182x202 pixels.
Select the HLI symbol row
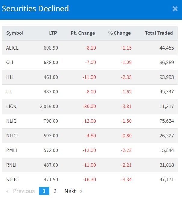click(x=10, y=77)
